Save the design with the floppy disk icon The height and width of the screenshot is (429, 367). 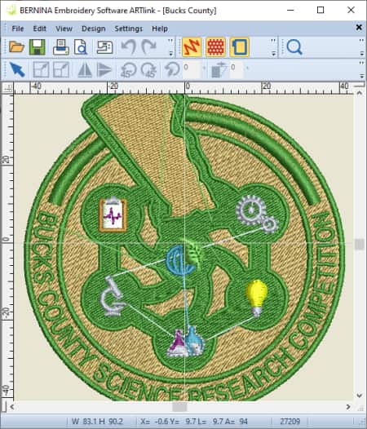38,47
